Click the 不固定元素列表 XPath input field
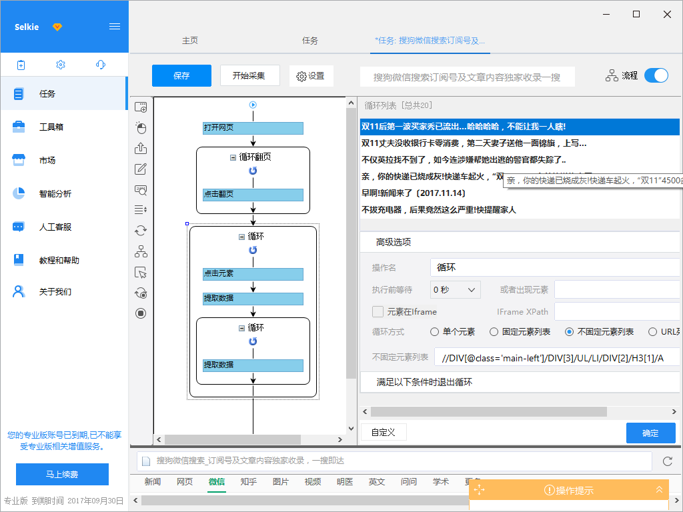 [x=557, y=358]
